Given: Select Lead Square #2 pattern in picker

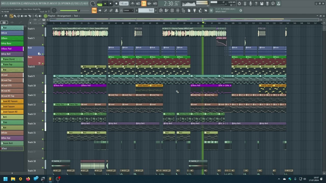Looking at the screenshot, I should [12, 112].
